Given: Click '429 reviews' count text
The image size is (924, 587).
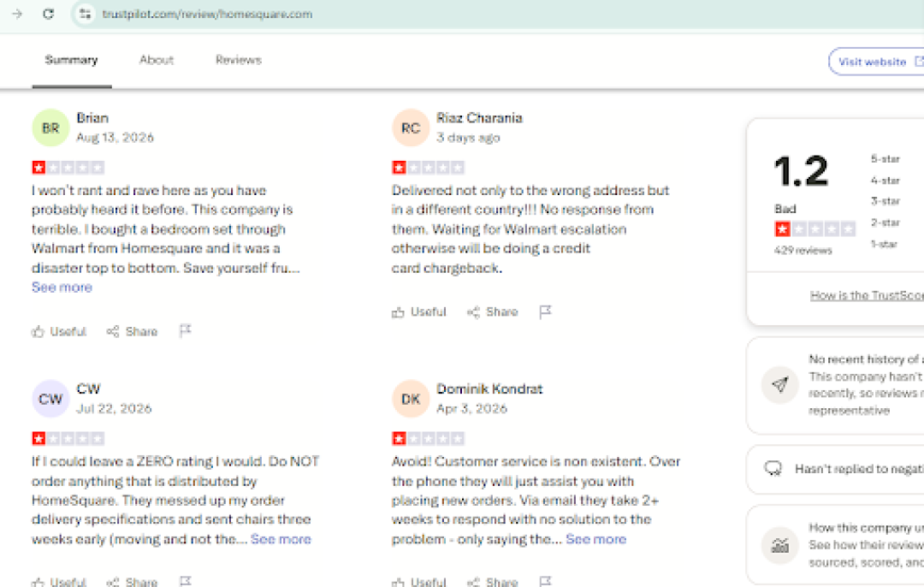Looking at the screenshot, I should [803, 250].
